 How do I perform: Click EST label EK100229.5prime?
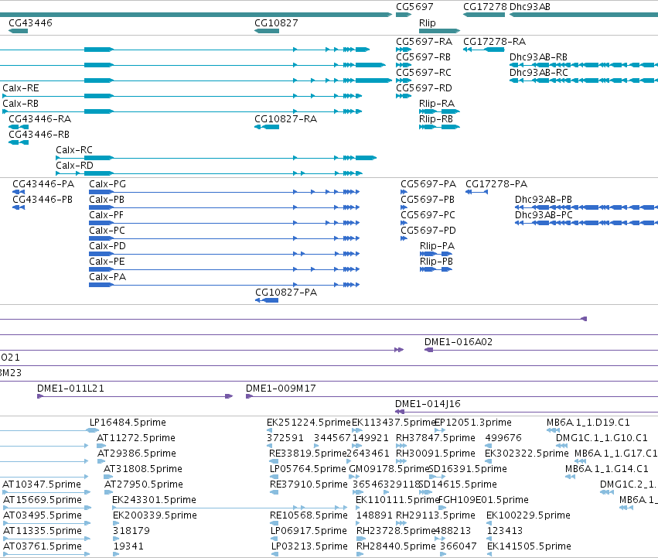tap(528, 516)
